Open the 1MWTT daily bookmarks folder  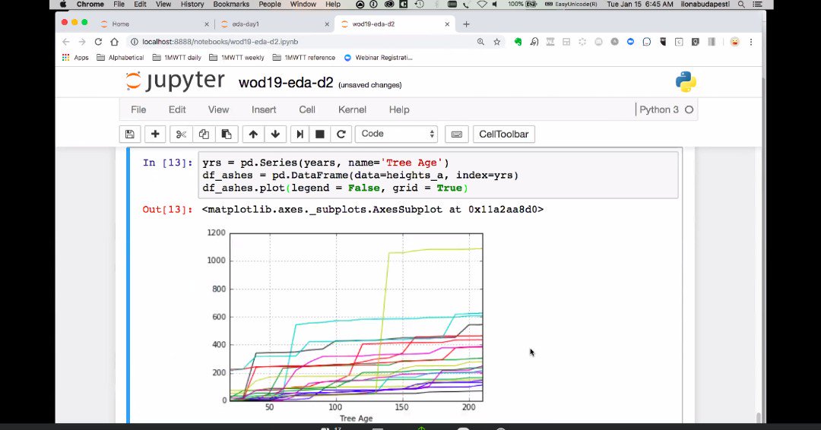(177, 58)
